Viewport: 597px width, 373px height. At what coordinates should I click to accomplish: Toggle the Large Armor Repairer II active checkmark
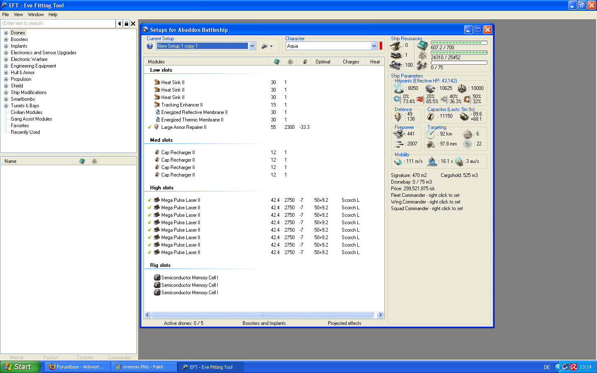pyautogui.click(x=149, y=127)
